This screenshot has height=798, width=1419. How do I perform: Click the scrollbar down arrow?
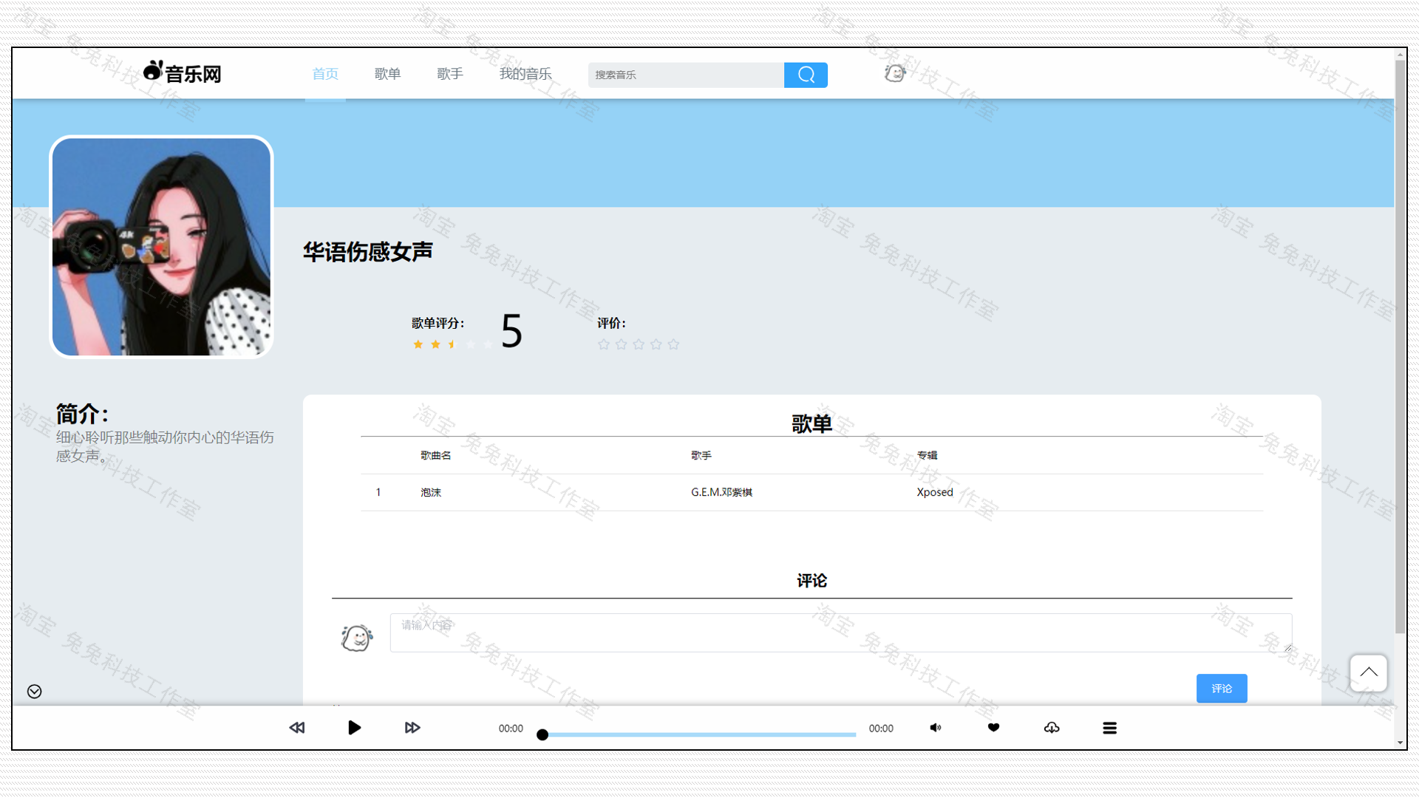[1401, 743]
